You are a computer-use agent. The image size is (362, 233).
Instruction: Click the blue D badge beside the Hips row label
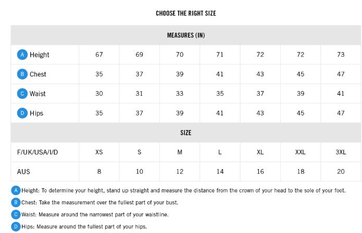22,113
